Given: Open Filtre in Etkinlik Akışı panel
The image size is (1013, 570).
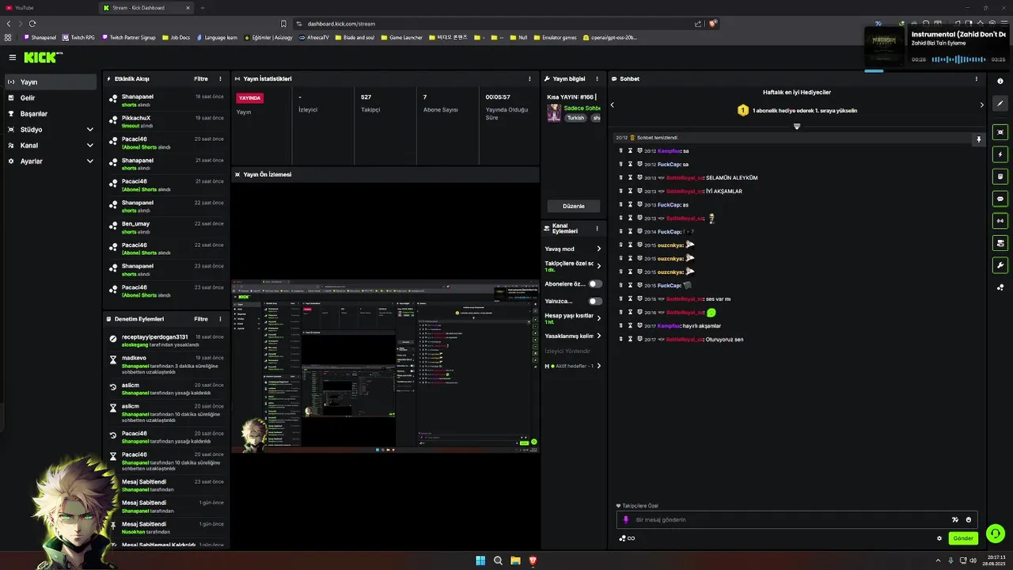Looking at the screenshot, I should (201, 79).
